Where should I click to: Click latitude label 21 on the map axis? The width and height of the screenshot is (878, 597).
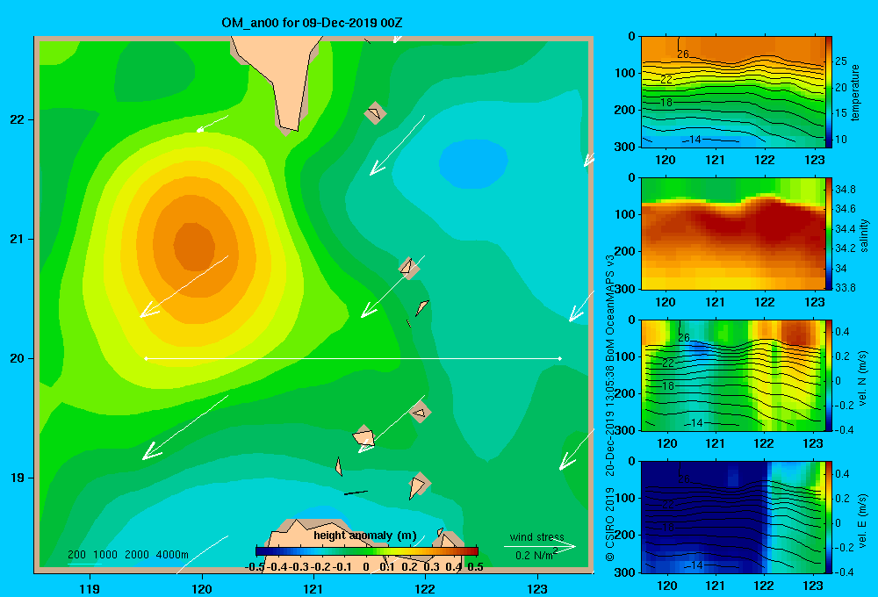pyautogui.click(x=18, y=239)
